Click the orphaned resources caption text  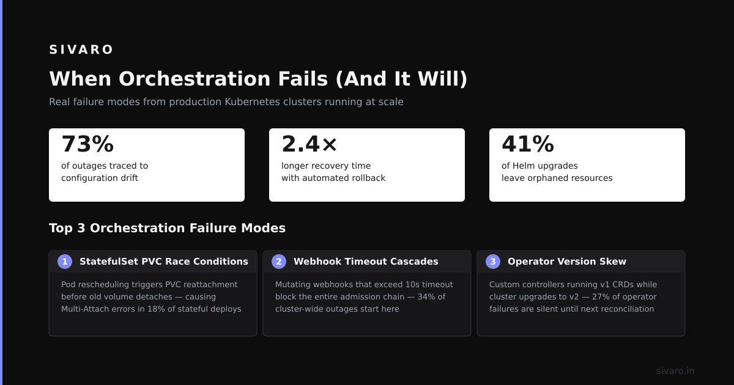[x=557, y=172]
